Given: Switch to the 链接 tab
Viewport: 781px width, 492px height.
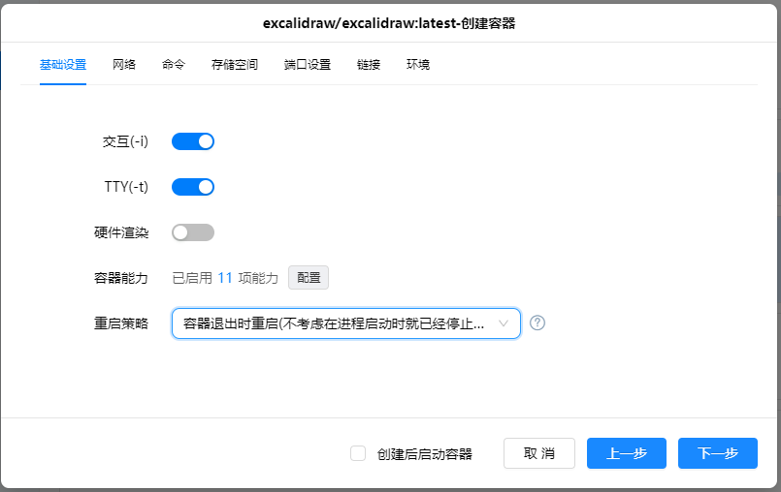Looking at the screenshot, I should tap(369, 65).
